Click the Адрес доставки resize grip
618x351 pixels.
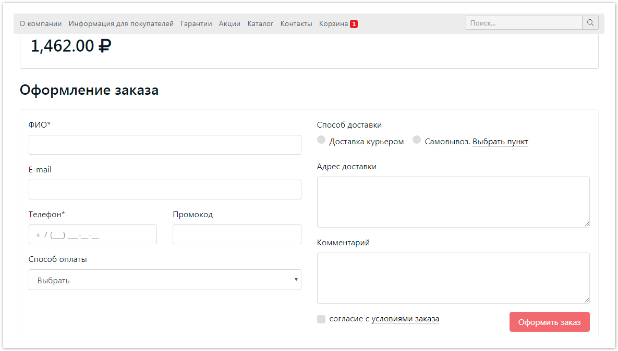[587, 224]
